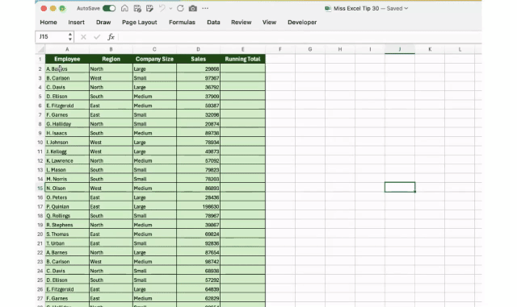Select column D header
This screenshot has height=307, width=517.
198,49
